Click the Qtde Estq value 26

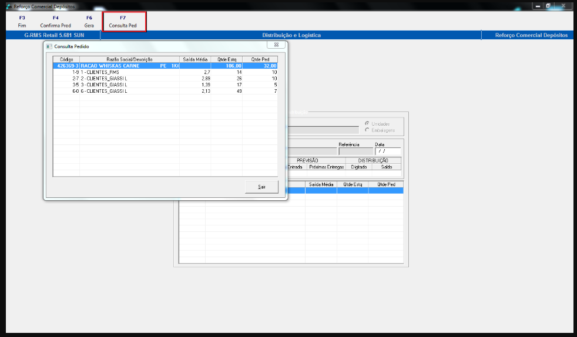click(x=239, y=79)
